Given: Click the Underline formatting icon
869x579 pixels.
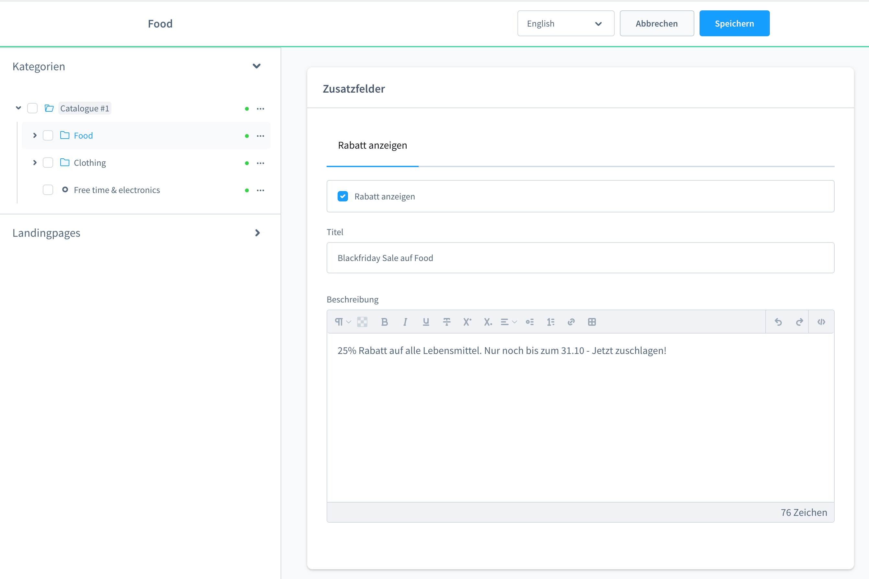Looking at the screenshot, I should [426, 322].
